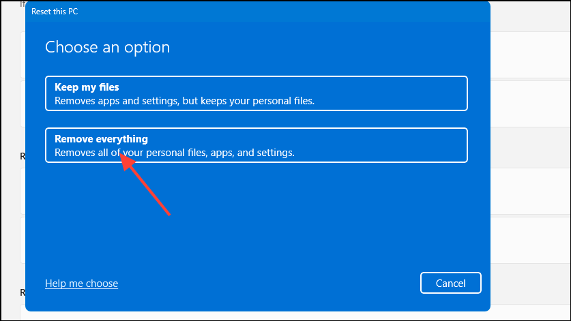The image size is (571, 321).
Task: Click the partially hidden 'R' label near Help me choose
Action: 23,292
